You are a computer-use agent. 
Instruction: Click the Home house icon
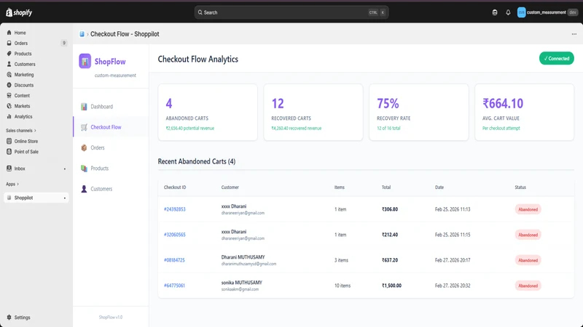point(9,33)
